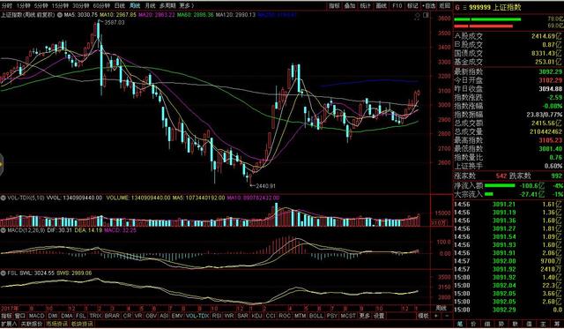Click the F10 button in top toolbar
The height and width of the screenshot is (329, 564).
point(397,6)
